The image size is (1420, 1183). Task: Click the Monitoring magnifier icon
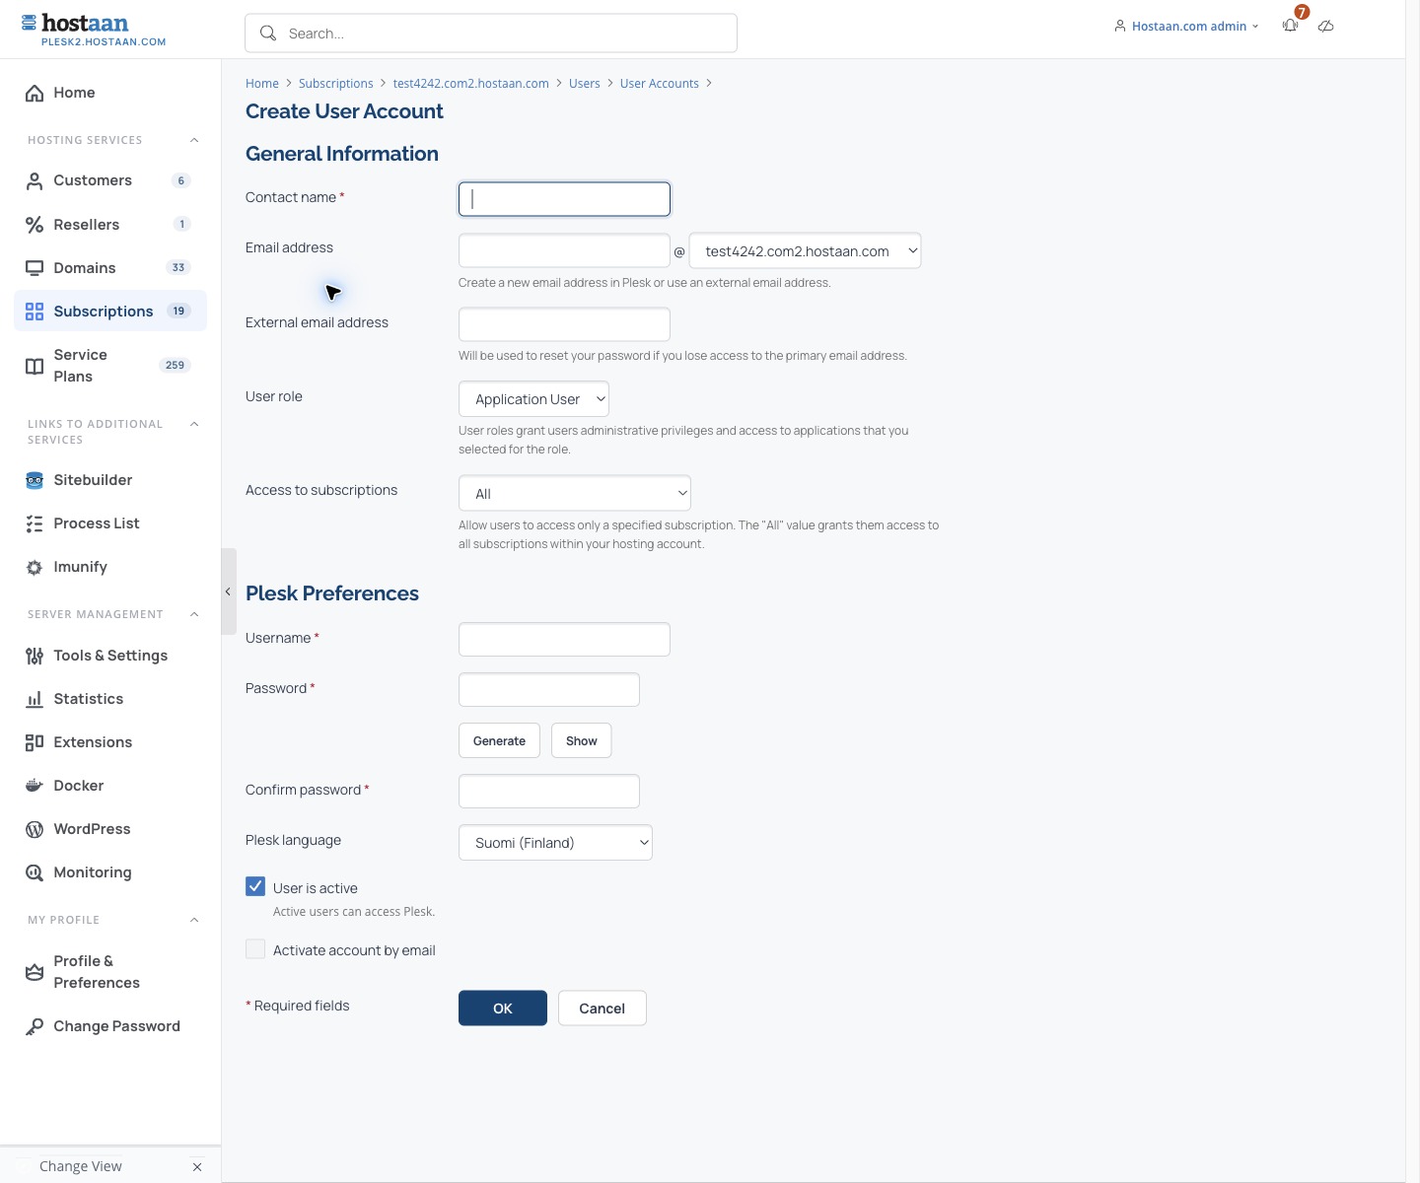pos(35,872)
